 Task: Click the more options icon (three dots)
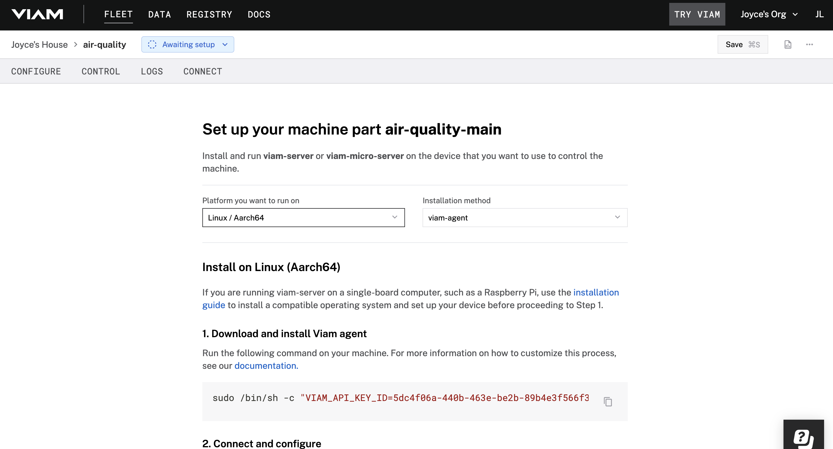(810, 44)
